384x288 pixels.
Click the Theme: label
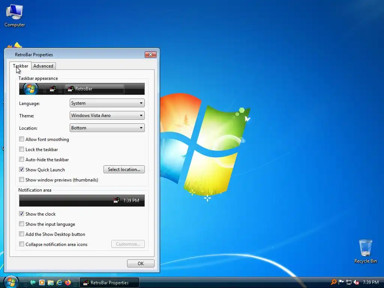coord(27,116)
